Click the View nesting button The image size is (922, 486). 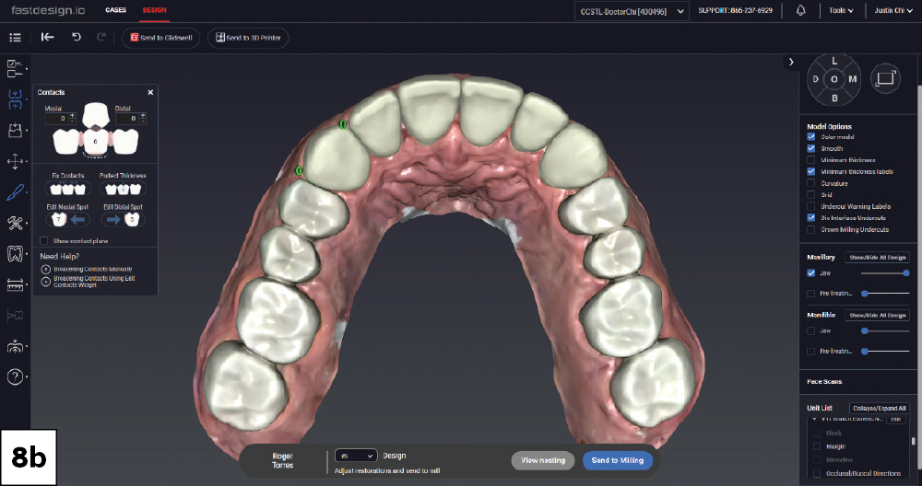543,460
